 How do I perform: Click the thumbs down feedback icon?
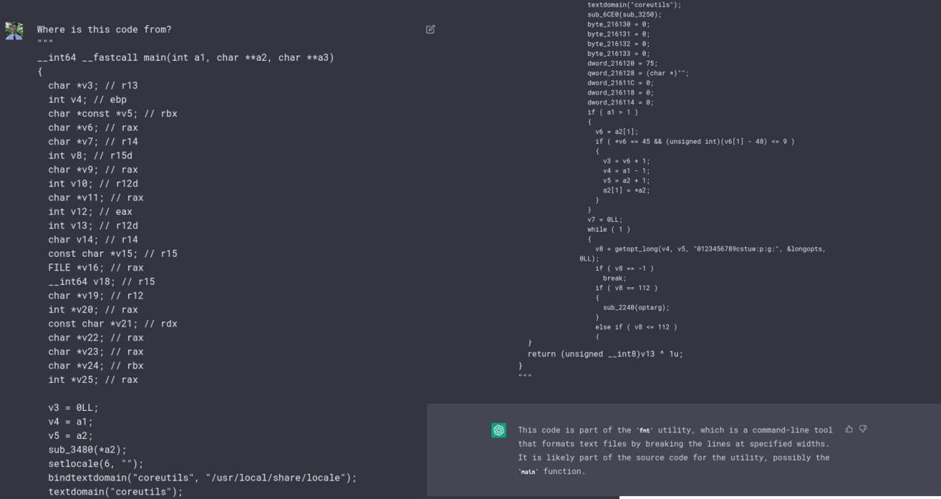point(862,429)
